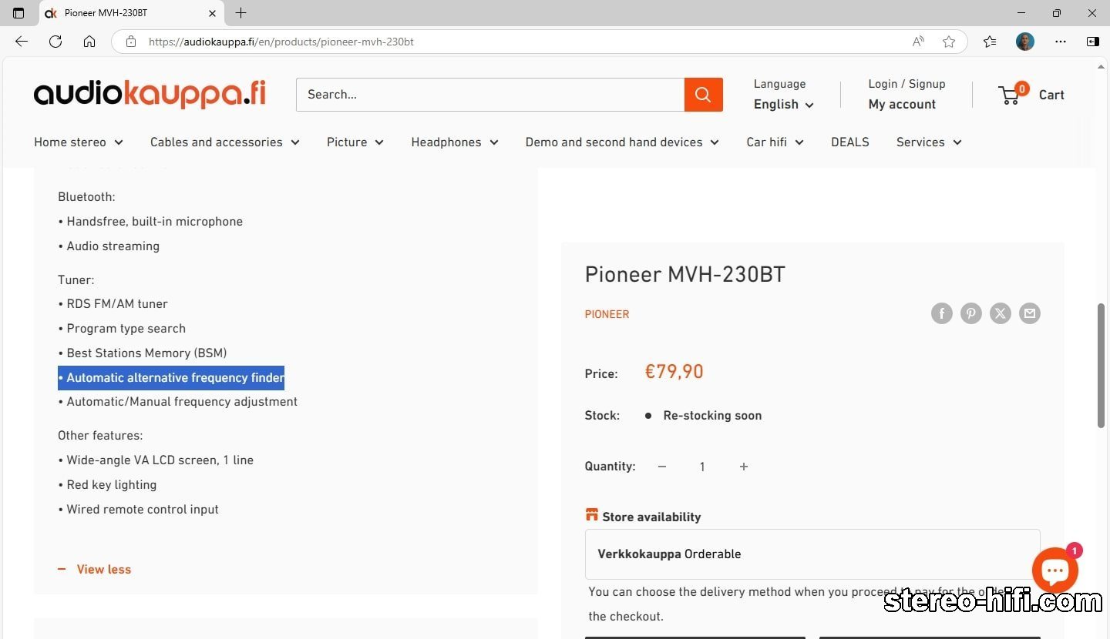Open the browser home page
Screen dimensions: 1110x639
click(89, 42)
